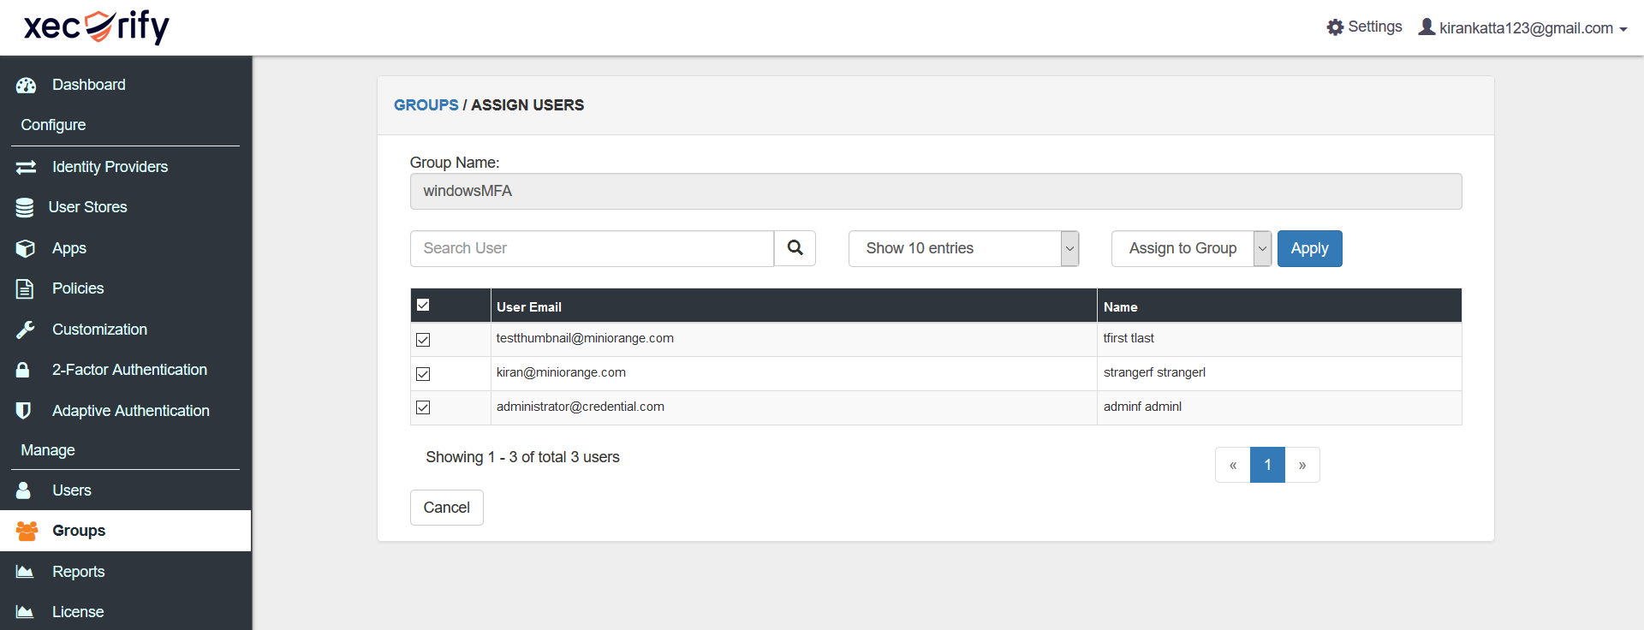Click the Apply button
This screenshot has width=1644, height=630.
1309,248
